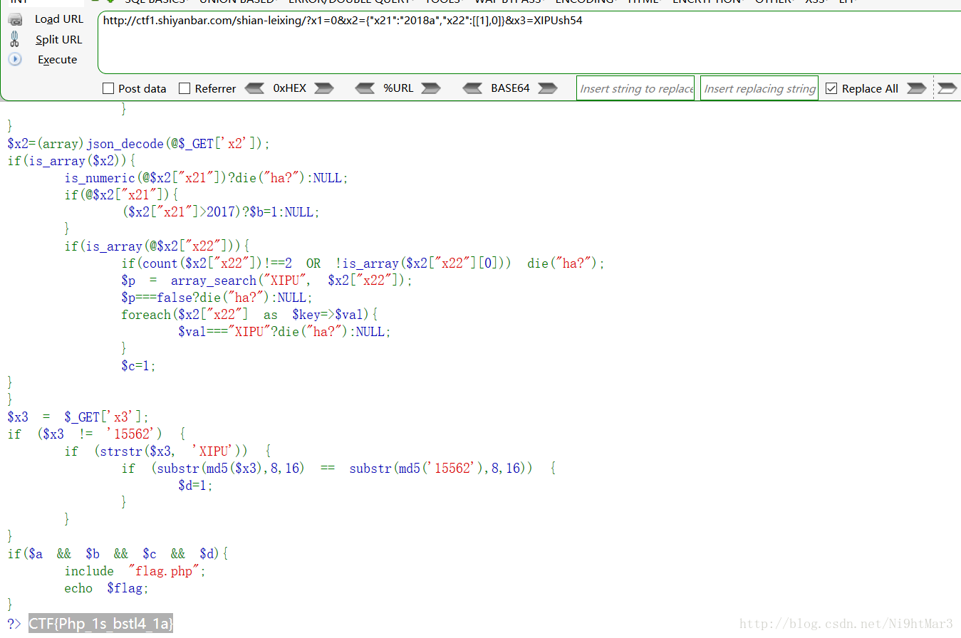961x638 pixels.
Task: Focus the 'Insert replacing string' field
Action: [759, 88]
